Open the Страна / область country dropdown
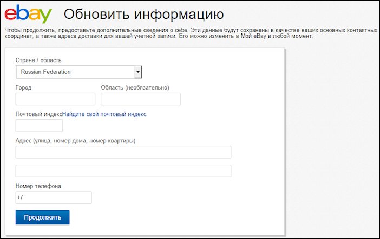 point(79,72)
